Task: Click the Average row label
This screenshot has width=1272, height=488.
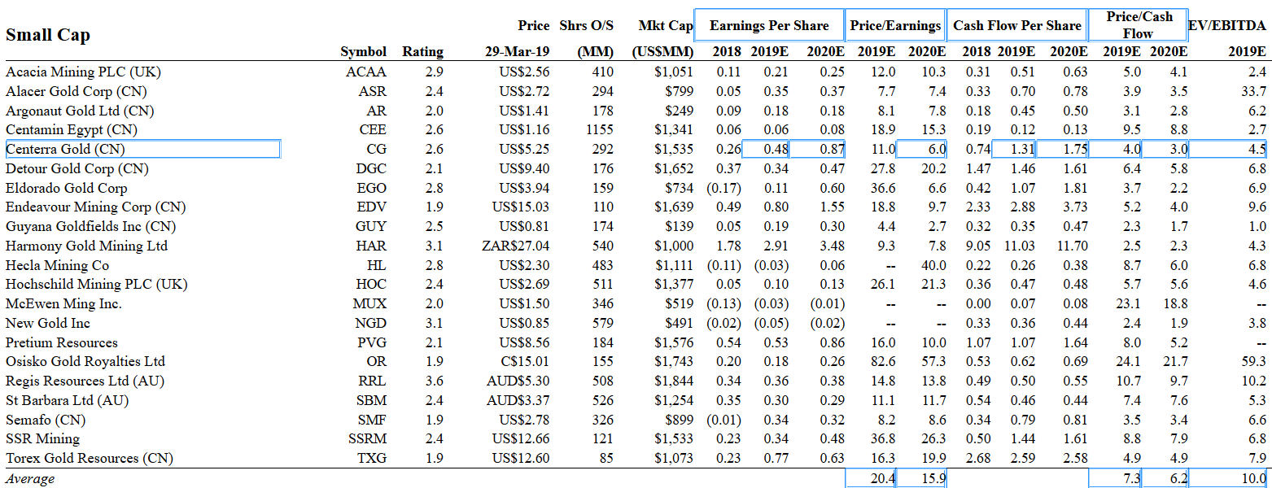Action: pyautogui.click(x=30, y=478)
